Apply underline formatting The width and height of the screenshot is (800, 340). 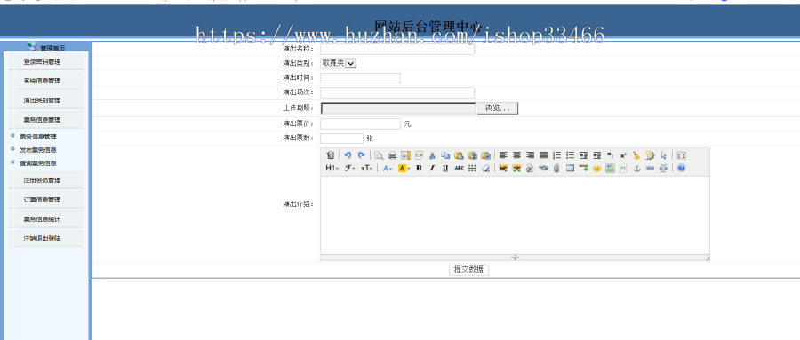[x=445, y=168]
